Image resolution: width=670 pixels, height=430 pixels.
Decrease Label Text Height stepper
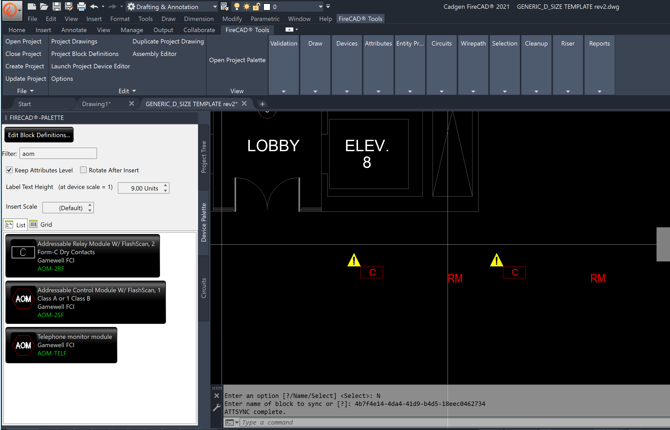click(165, 191)
